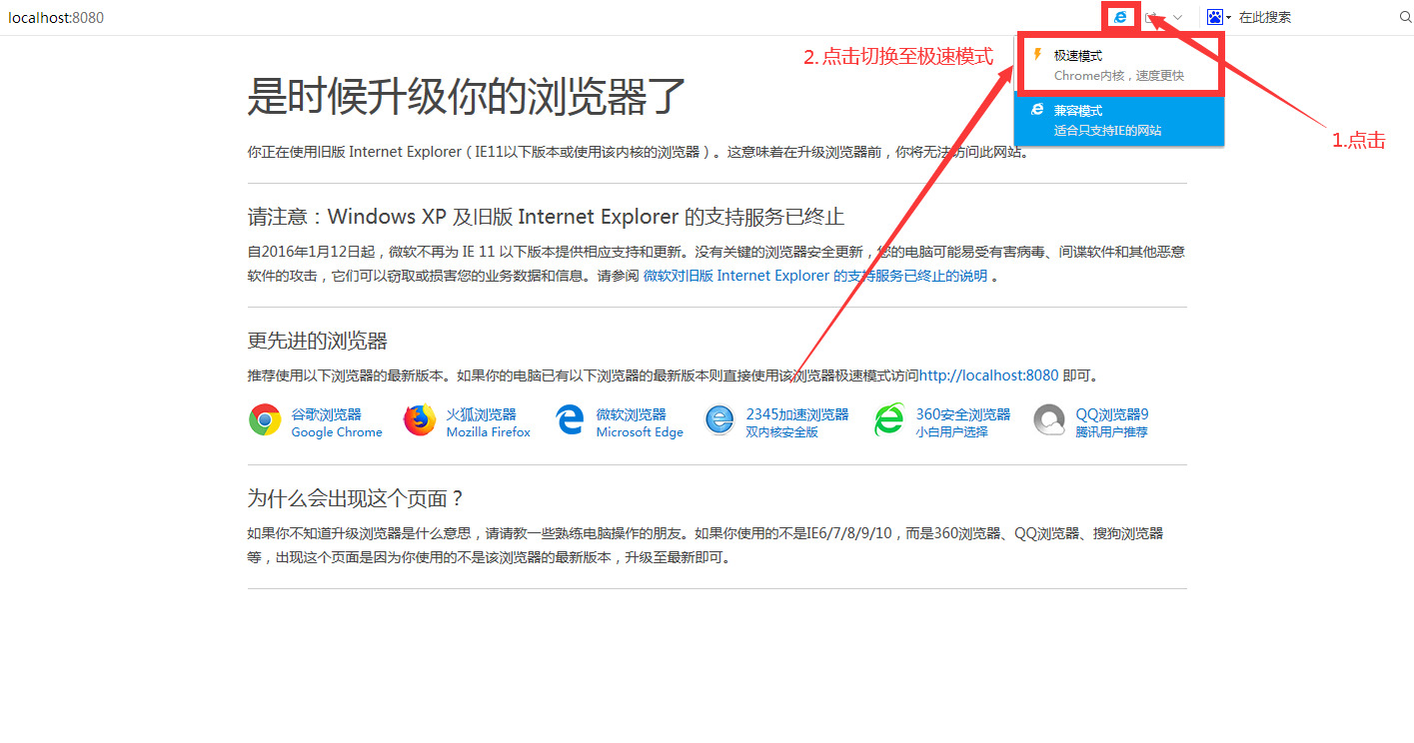1414x743 pixels.
Task: Click the heading 为什么会出现这个页面？
Action: click(356, 498)
